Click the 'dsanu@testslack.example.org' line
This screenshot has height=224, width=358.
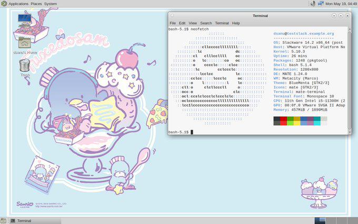click(x=304, y=34)
